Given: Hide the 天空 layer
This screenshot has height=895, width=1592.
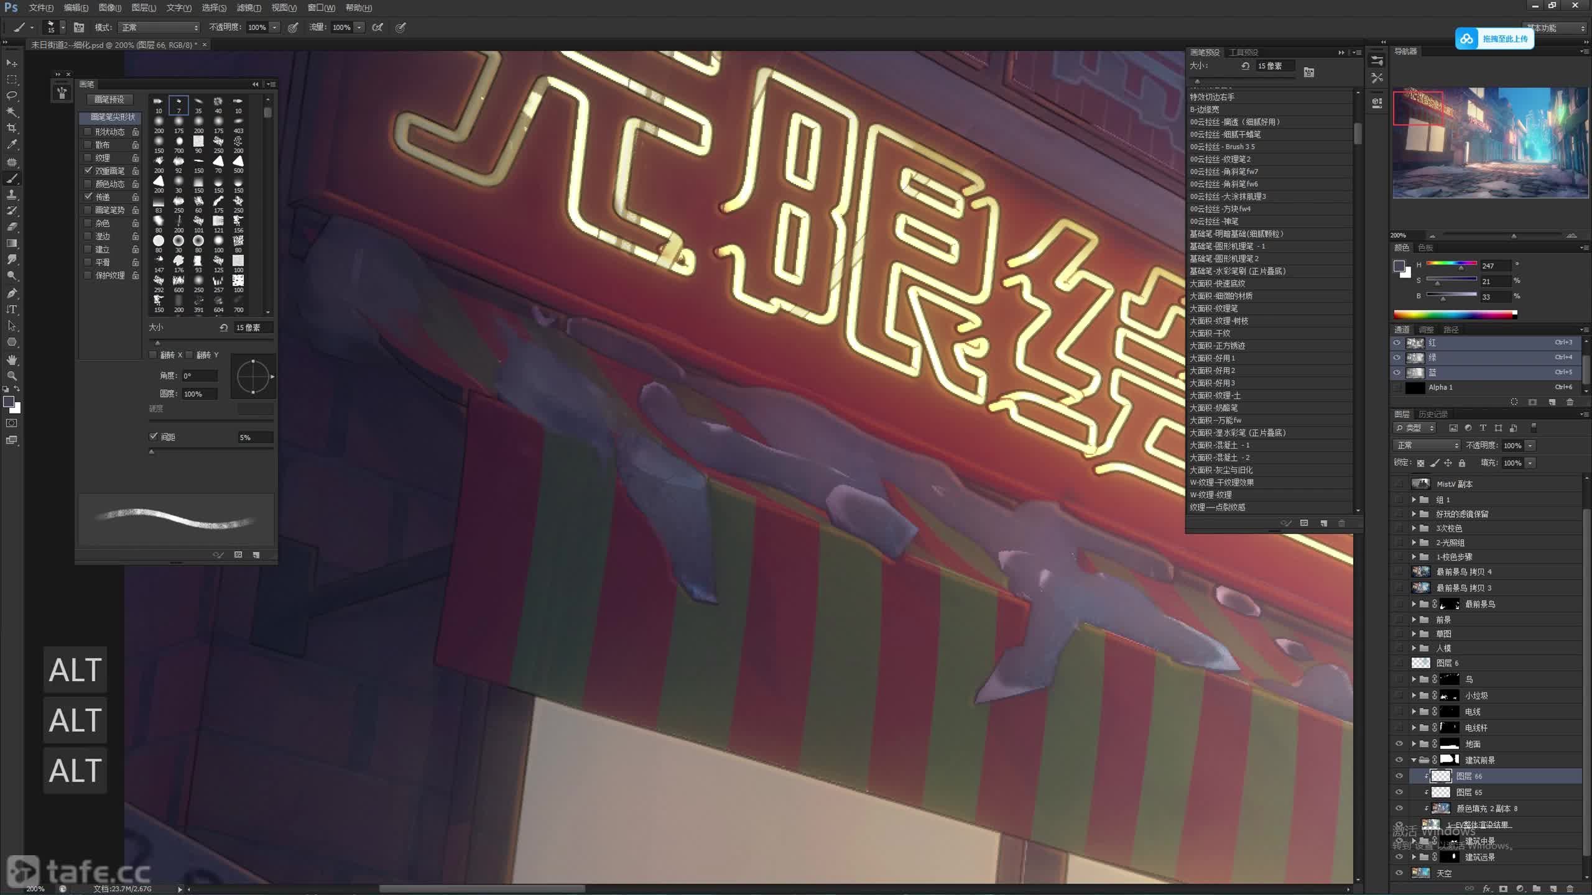Looking at the screenshot, I should (1399, 873).
